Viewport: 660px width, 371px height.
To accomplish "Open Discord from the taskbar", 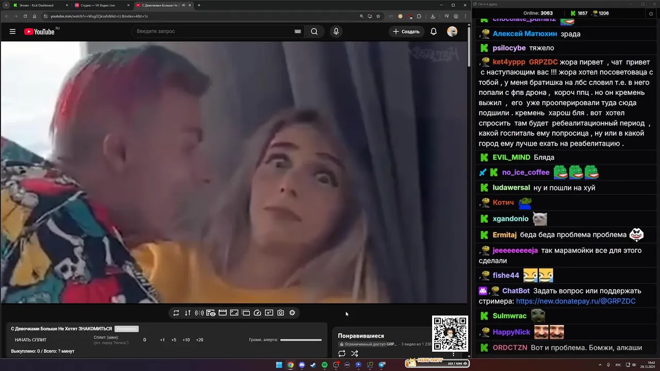I will (302, 365).
